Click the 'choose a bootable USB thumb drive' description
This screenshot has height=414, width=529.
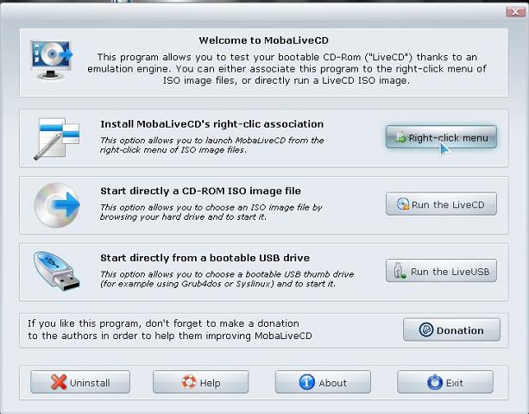227,279
